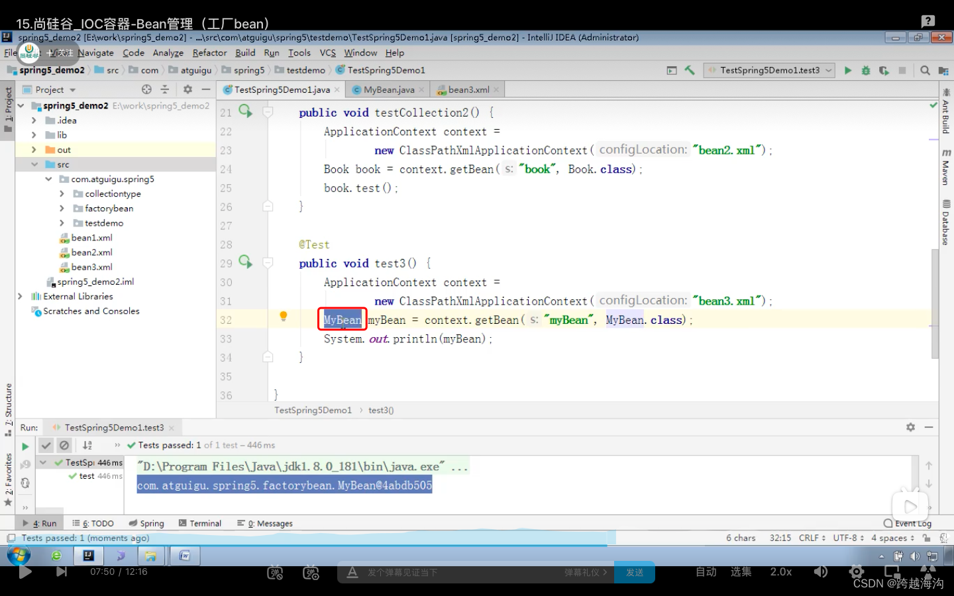Viewport: 954px width, 596px height.
Task: Sort test results alphabetically
Action: (x=87, y=446)
